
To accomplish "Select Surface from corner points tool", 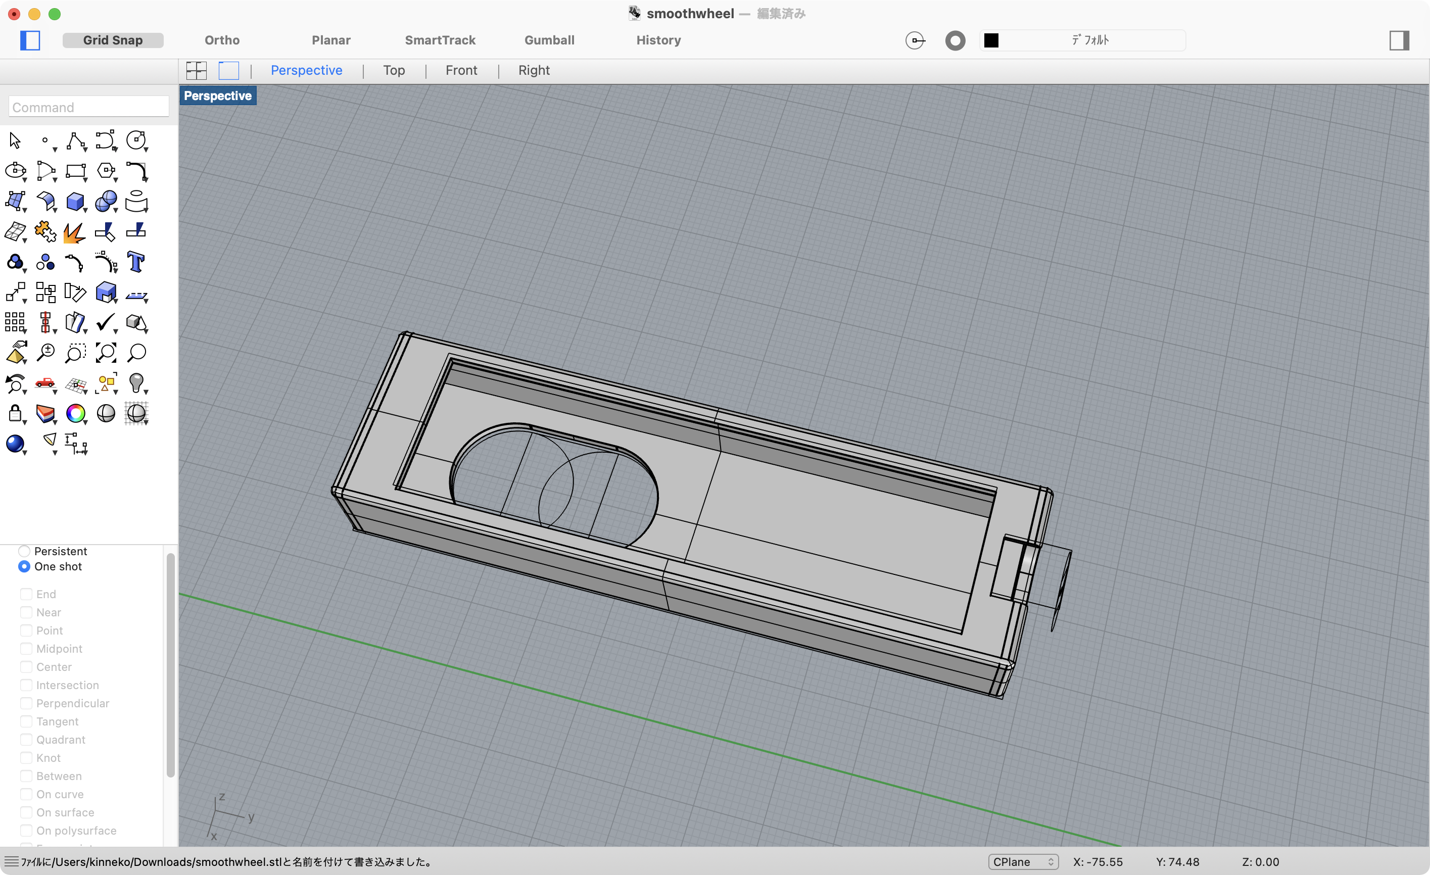I will click(15, 202).
